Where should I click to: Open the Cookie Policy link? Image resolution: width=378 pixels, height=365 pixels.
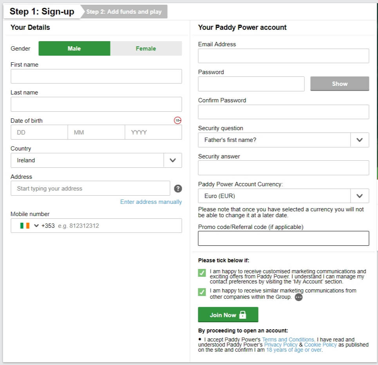320,345
